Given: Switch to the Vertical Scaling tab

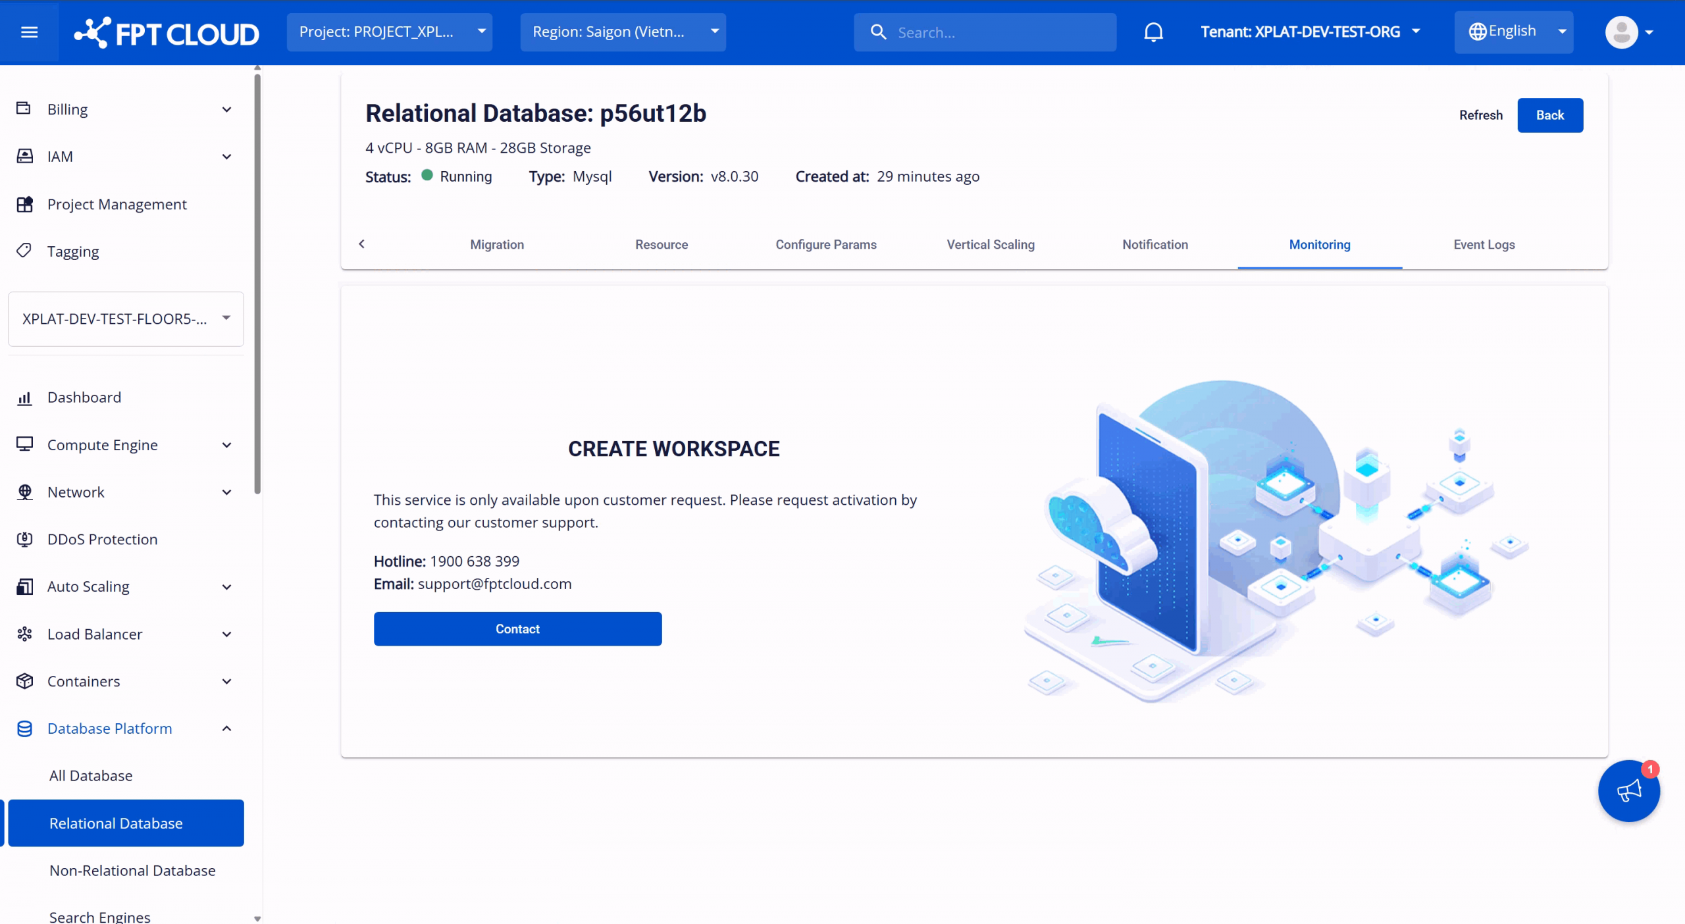Looking at the screenshot, I should (x=990, y=244).
